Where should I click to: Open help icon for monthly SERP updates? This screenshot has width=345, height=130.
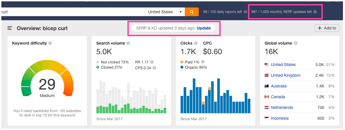tap(315, 12)
